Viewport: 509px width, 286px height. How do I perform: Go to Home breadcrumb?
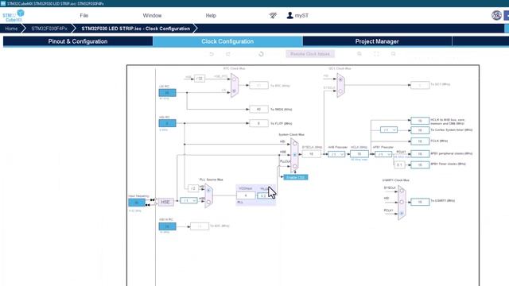pyautogui.click(x=11, y=29)
